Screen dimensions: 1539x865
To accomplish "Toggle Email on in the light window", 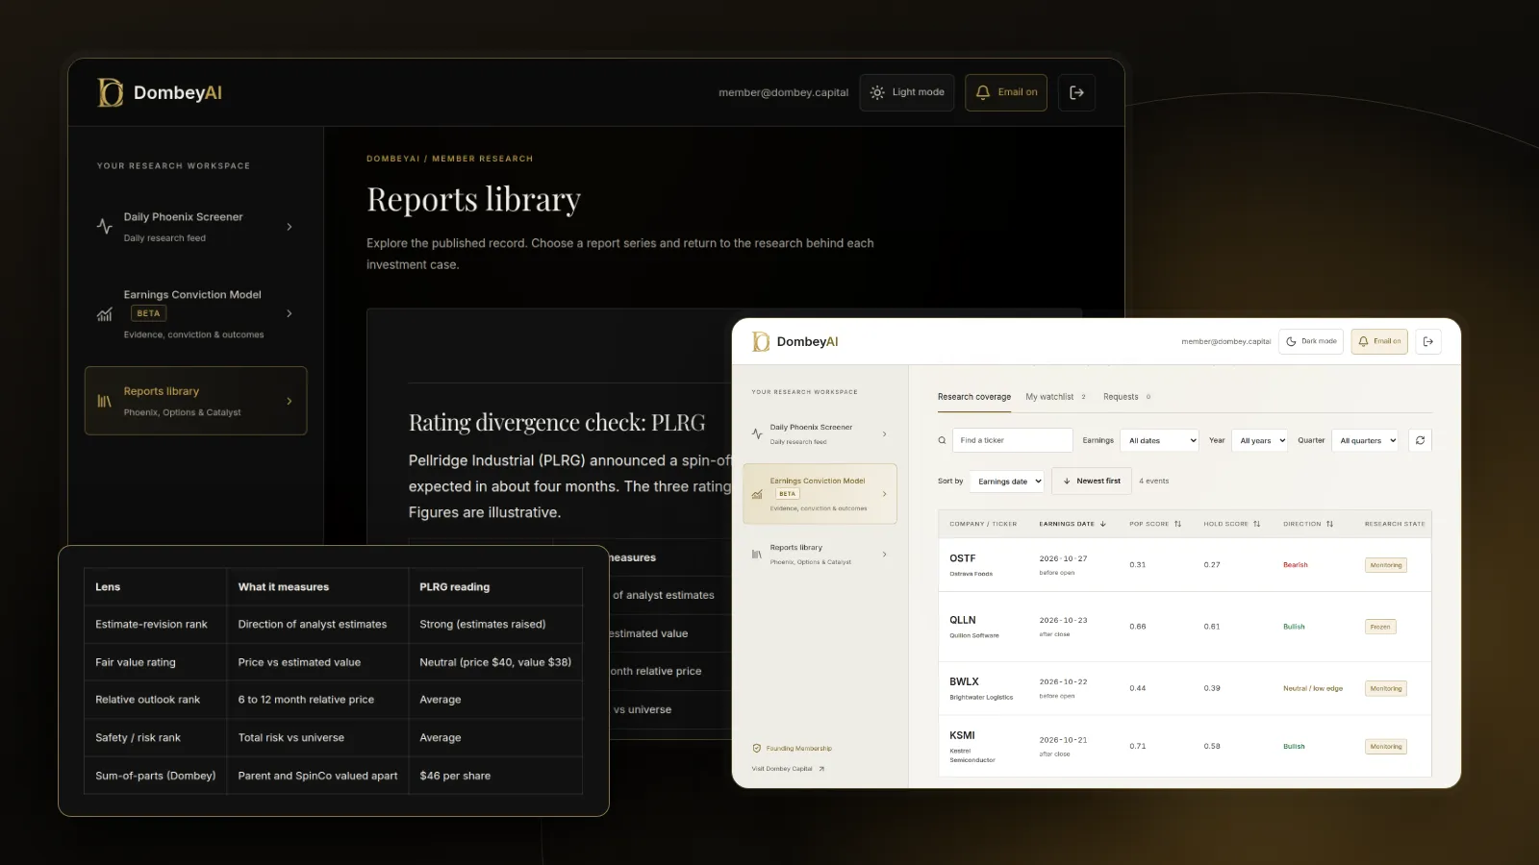I will pos(1379,341).
